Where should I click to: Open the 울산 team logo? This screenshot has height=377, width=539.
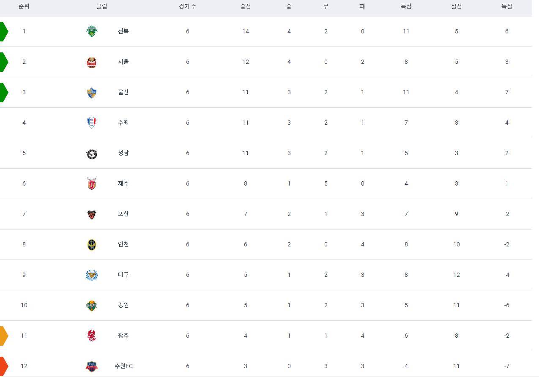[91, 92]
